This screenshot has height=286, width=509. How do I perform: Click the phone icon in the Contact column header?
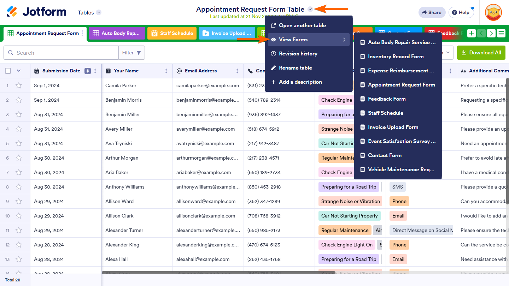tap(250, 71)
